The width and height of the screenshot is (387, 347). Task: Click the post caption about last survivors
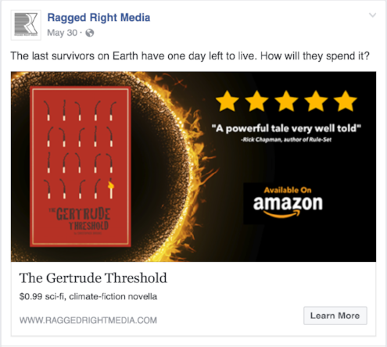click(190, 56)
